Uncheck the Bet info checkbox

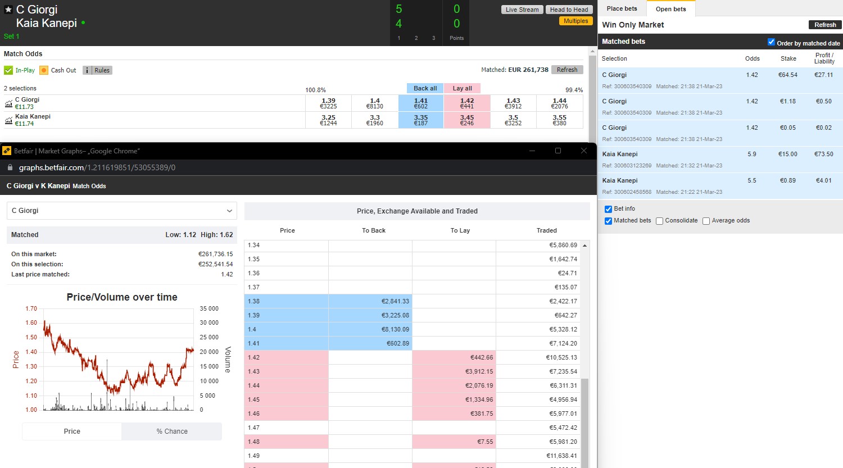coord(608,209)
